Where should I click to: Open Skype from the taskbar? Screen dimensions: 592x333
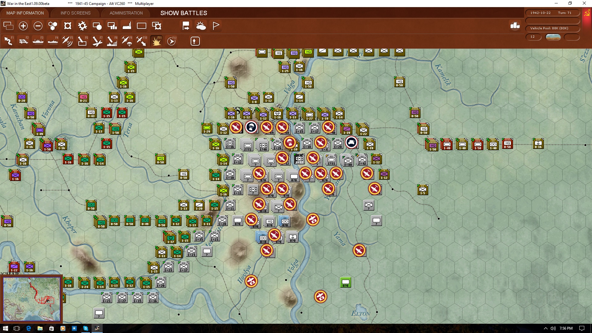pyautogui.click(x=86, y=328)
